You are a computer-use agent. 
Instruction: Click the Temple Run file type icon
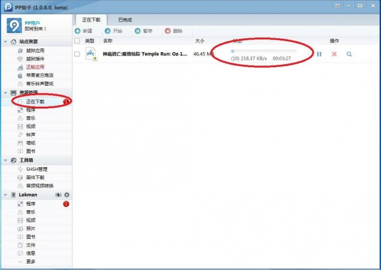click(91, 54)
